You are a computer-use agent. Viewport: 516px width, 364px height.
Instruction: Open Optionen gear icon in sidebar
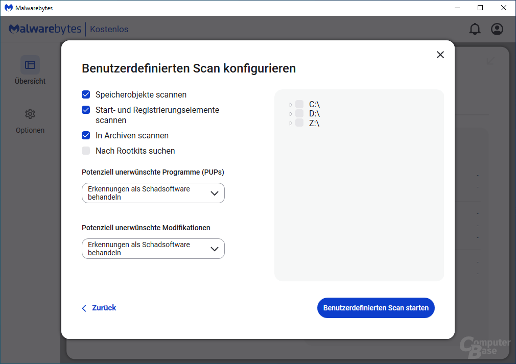coord(30,114)
